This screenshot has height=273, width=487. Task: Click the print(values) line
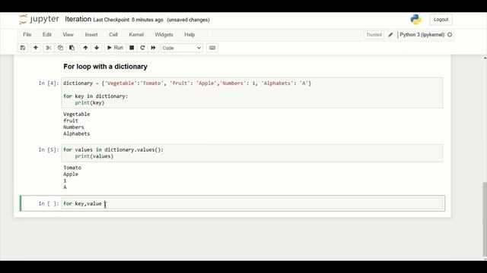[94, 156]
